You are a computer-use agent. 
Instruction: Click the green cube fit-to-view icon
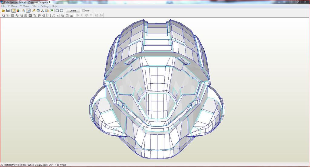tap(51, 11)
